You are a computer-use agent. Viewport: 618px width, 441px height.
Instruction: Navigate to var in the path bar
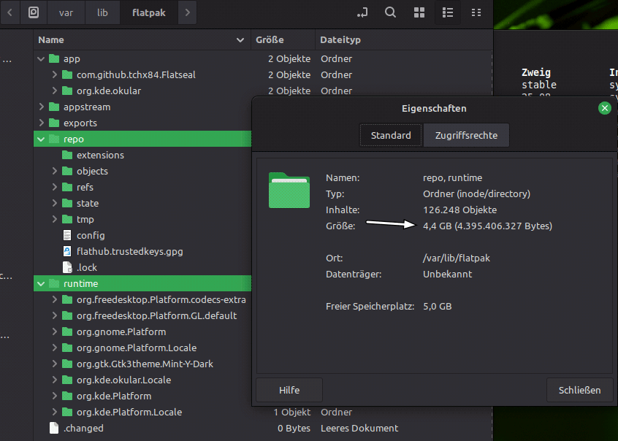click(x=66, y=12)
